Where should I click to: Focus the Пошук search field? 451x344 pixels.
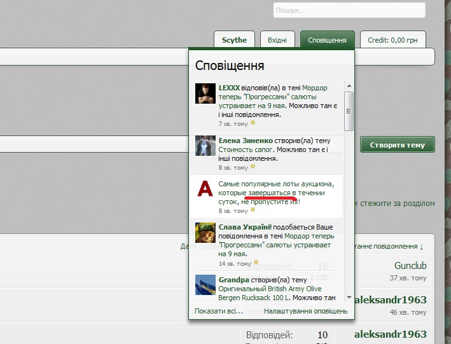(349, 10)
